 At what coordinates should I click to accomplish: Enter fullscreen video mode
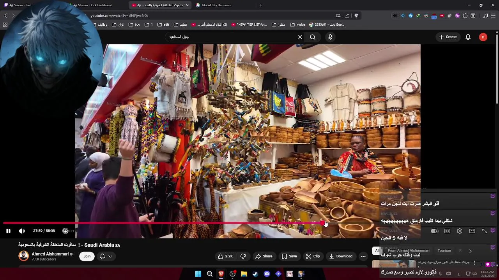(x=485, y=231)
